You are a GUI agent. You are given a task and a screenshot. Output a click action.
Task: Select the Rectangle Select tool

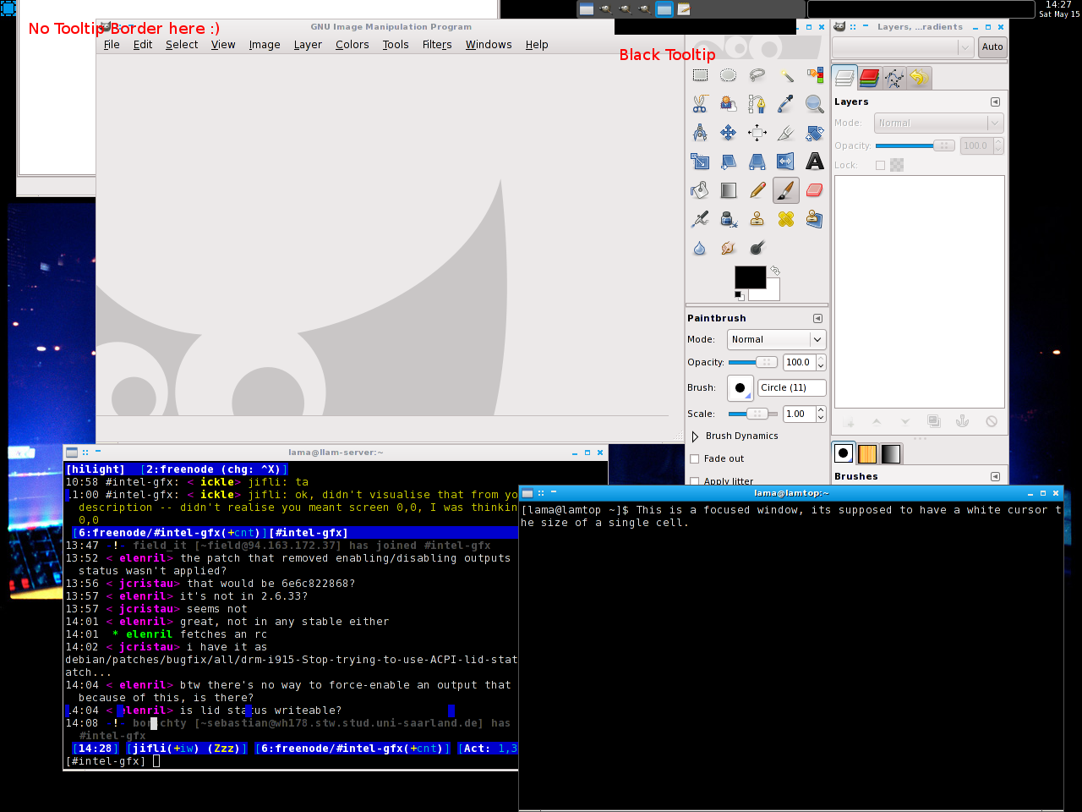[x=700, y=75]
